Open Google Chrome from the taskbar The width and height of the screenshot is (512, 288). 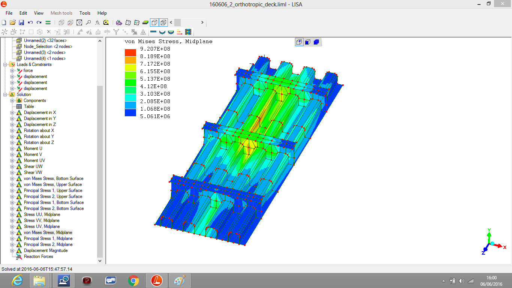tap(133, 280)
